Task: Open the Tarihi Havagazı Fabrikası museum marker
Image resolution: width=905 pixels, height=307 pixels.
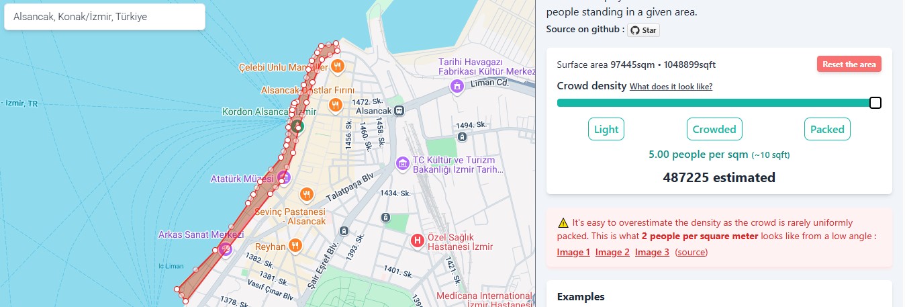Action: tap(457, 86)
